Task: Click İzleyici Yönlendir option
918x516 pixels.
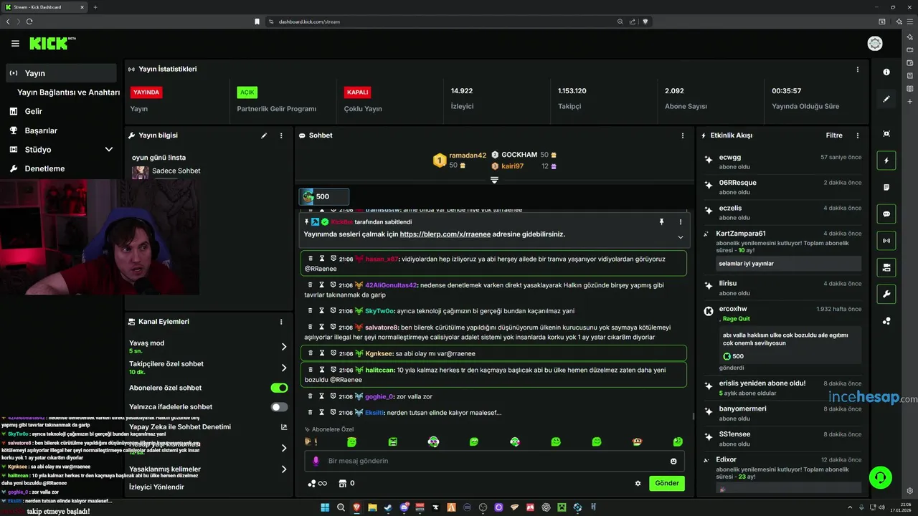Action: point(156,487)
